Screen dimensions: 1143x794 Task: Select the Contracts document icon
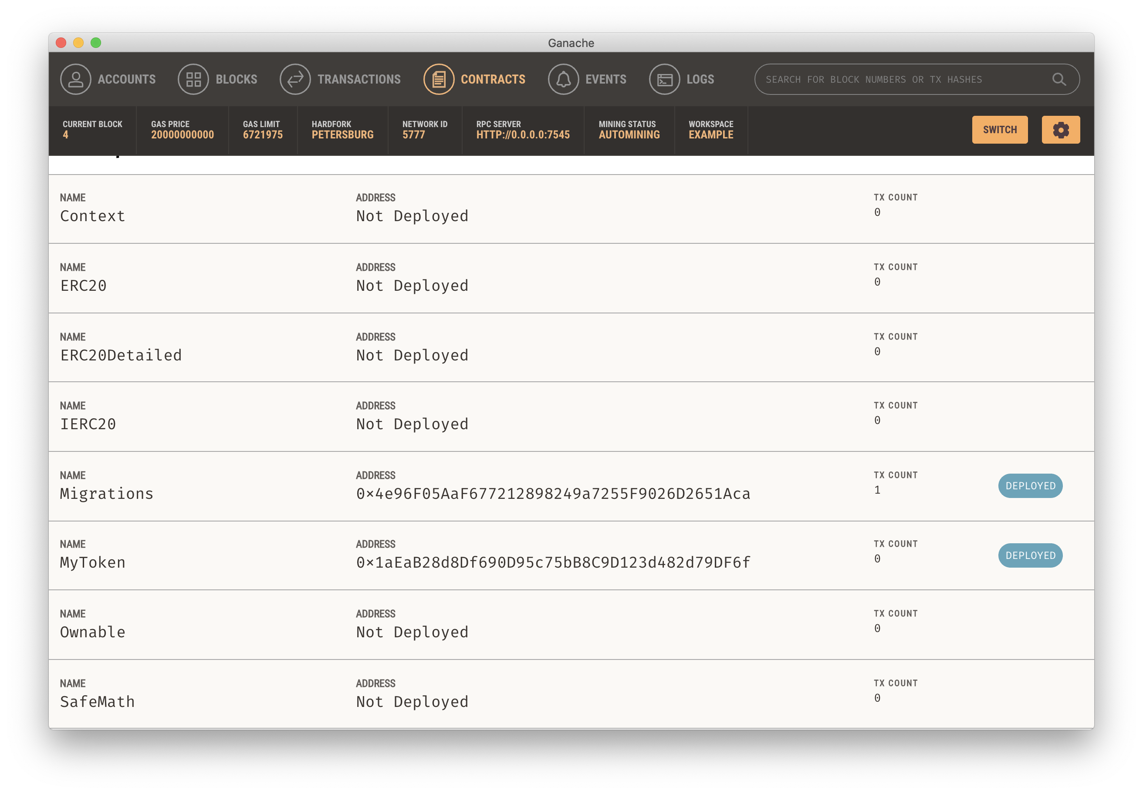click(x=439, y=79)
